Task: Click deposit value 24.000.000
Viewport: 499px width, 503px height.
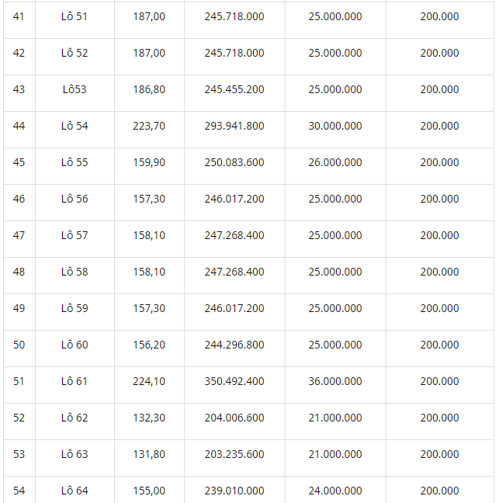Action: coord(334,491)
